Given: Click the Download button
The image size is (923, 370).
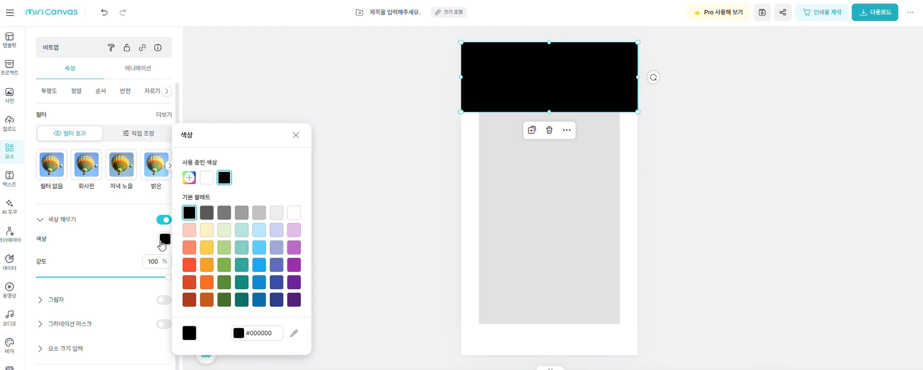Looking at the screenshot, I should click(874, 13).
